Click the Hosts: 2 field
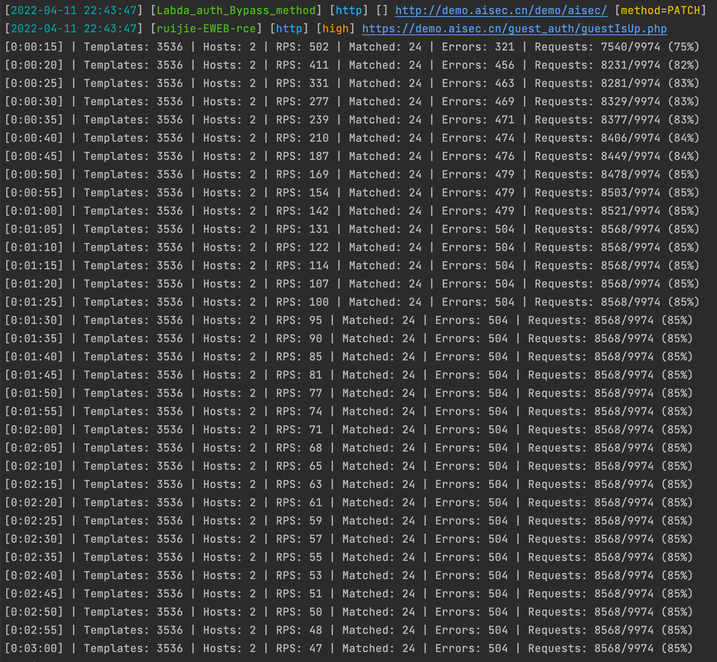Screen dimensions: 717x662 (x=228, y=47)
